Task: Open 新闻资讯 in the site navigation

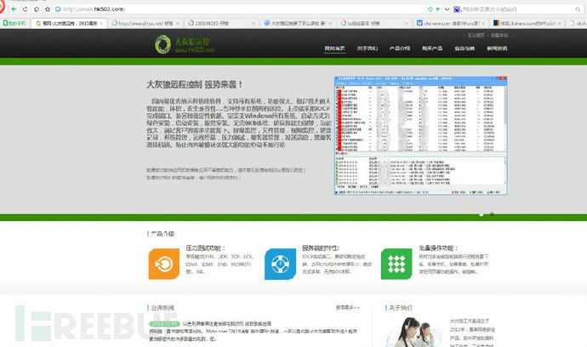Action: click(x=497, y=48)
